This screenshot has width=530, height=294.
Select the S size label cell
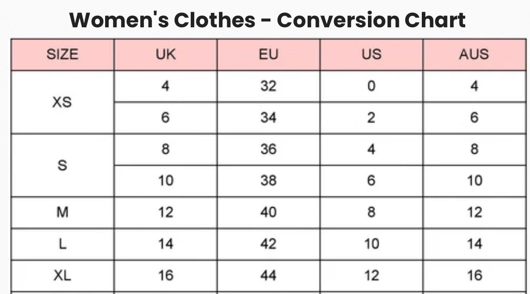(x=62, y=165)
